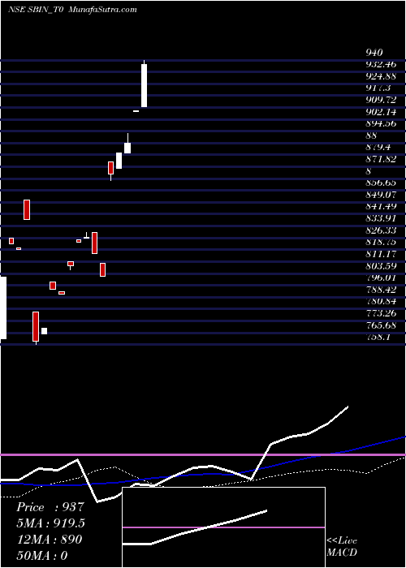
Task: Select the 826.33 price axis label
Action: pos(381,230)
